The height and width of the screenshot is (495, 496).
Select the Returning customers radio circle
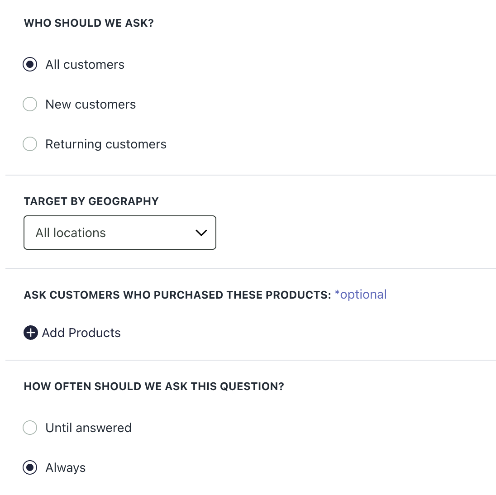coord(30,144)
